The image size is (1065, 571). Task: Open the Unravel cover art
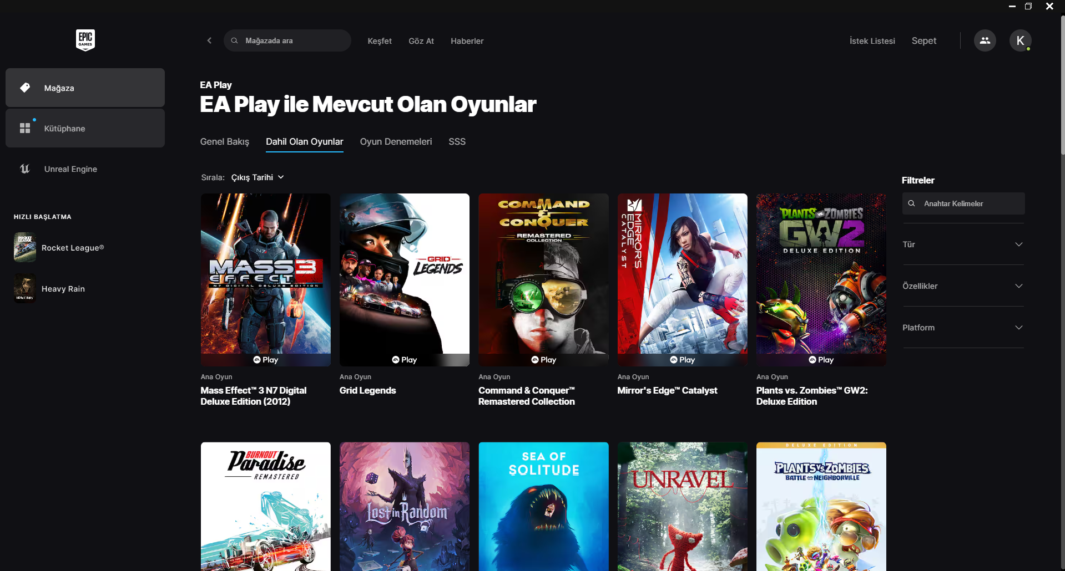click(x=683, y=507)
